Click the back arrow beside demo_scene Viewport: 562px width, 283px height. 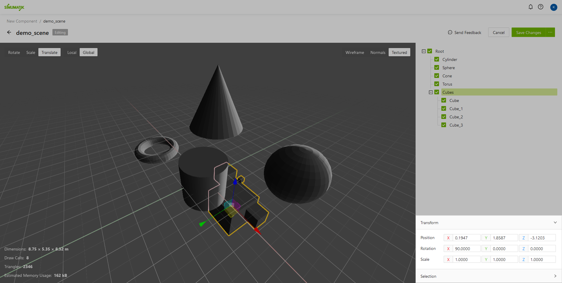click(x=9, y=33)
